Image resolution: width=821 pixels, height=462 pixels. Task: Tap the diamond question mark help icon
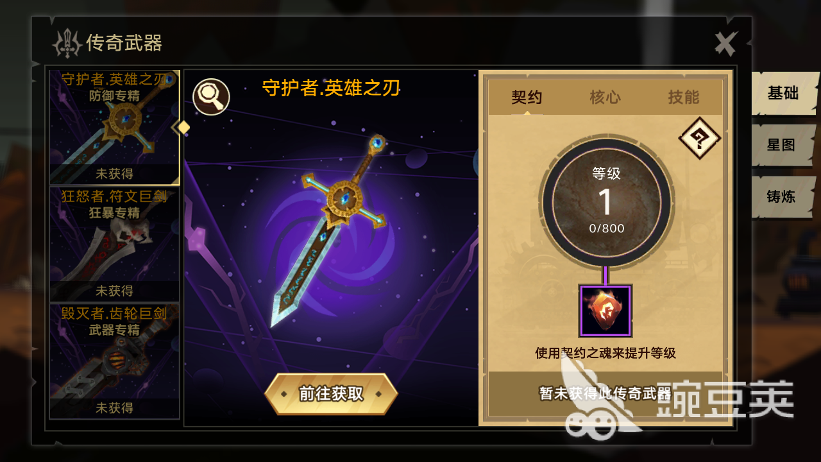[699, 137]
